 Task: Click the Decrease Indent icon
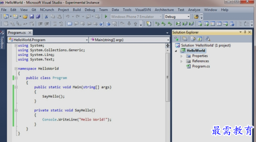coord(40,24)
